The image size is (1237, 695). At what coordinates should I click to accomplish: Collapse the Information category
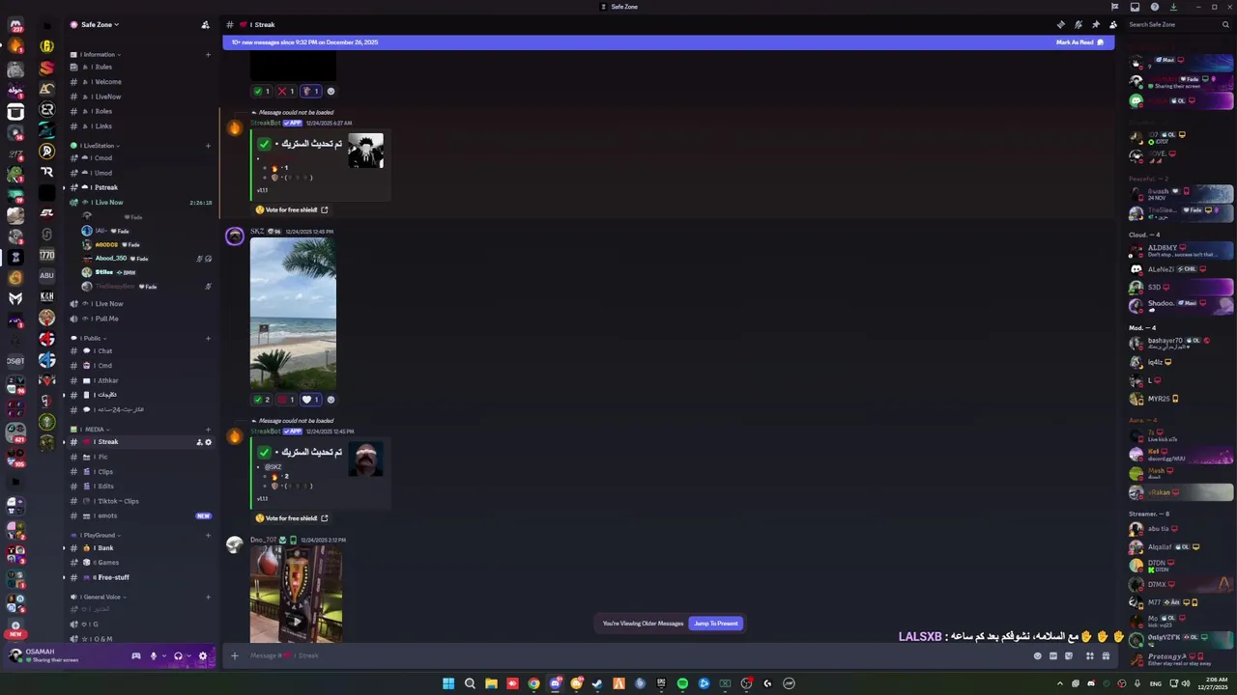click(97, 55)
